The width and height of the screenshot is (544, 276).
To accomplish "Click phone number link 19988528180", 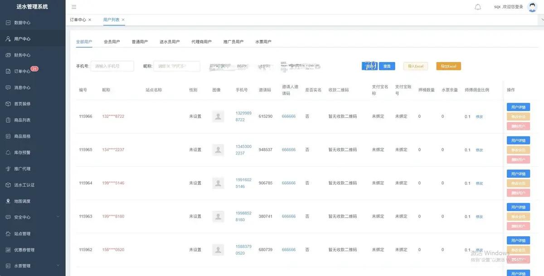I will tap(243, 216).
